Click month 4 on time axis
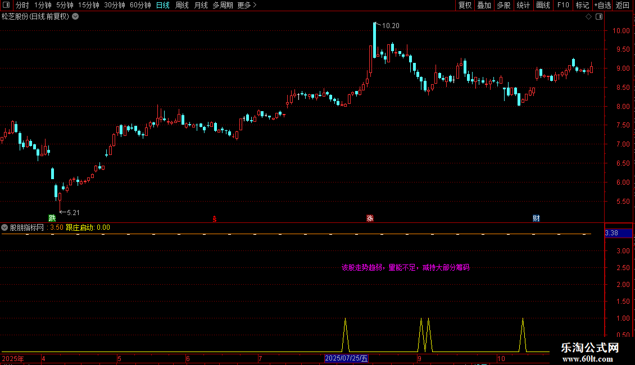 44,359
